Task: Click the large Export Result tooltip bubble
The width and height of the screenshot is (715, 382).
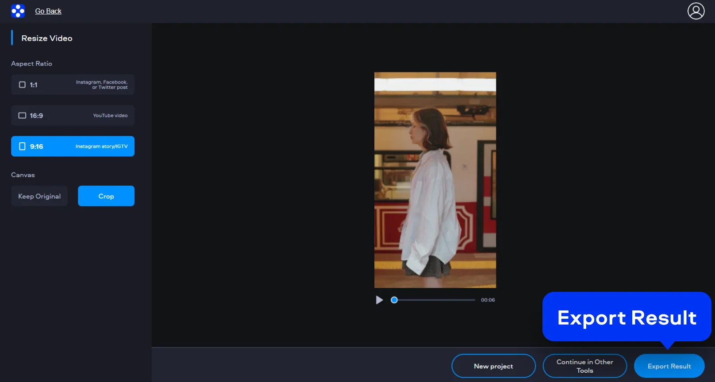Action: tap(627, 317)
